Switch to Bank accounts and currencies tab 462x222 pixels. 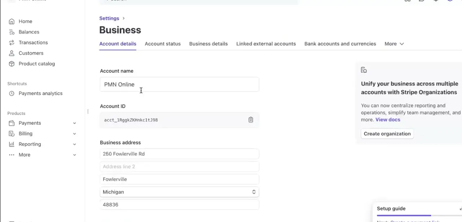tap(340, 44)
